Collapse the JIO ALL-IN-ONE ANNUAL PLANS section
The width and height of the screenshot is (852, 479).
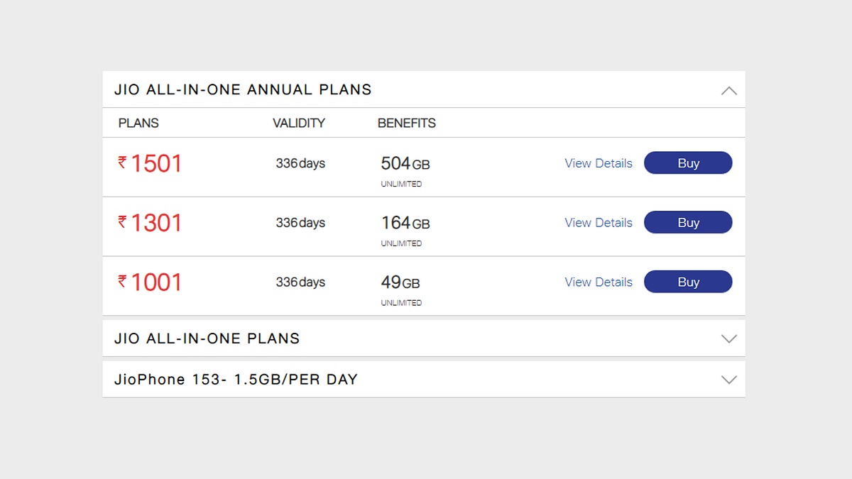pyautogui.click(x=728, y=91)
